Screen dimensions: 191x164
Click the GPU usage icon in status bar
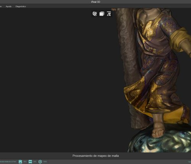(x=30, y=162)
